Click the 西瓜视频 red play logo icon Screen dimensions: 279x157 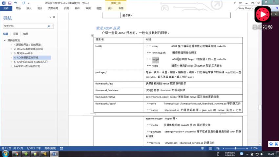point(263,14)
